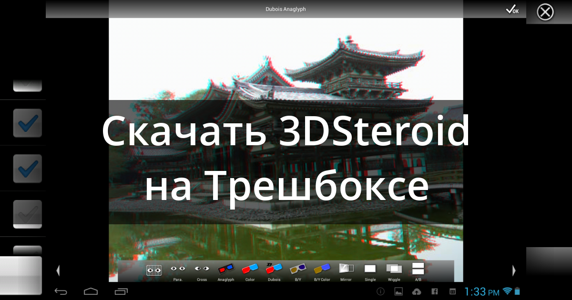Tap the battery status icon

pyautogui.click(x=518, y=290)
